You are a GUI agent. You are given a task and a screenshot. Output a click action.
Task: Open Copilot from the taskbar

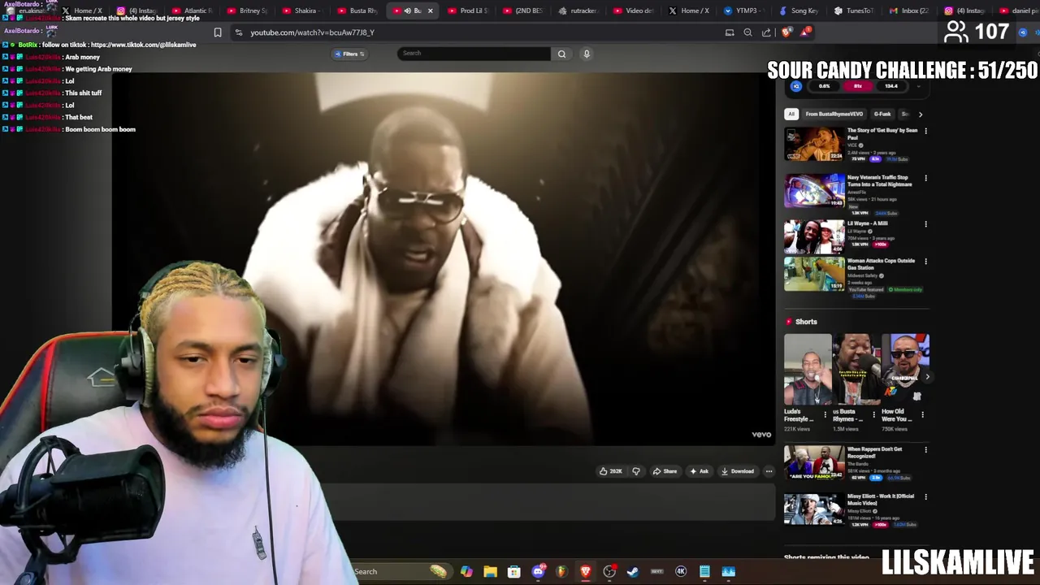pos(466,572)
